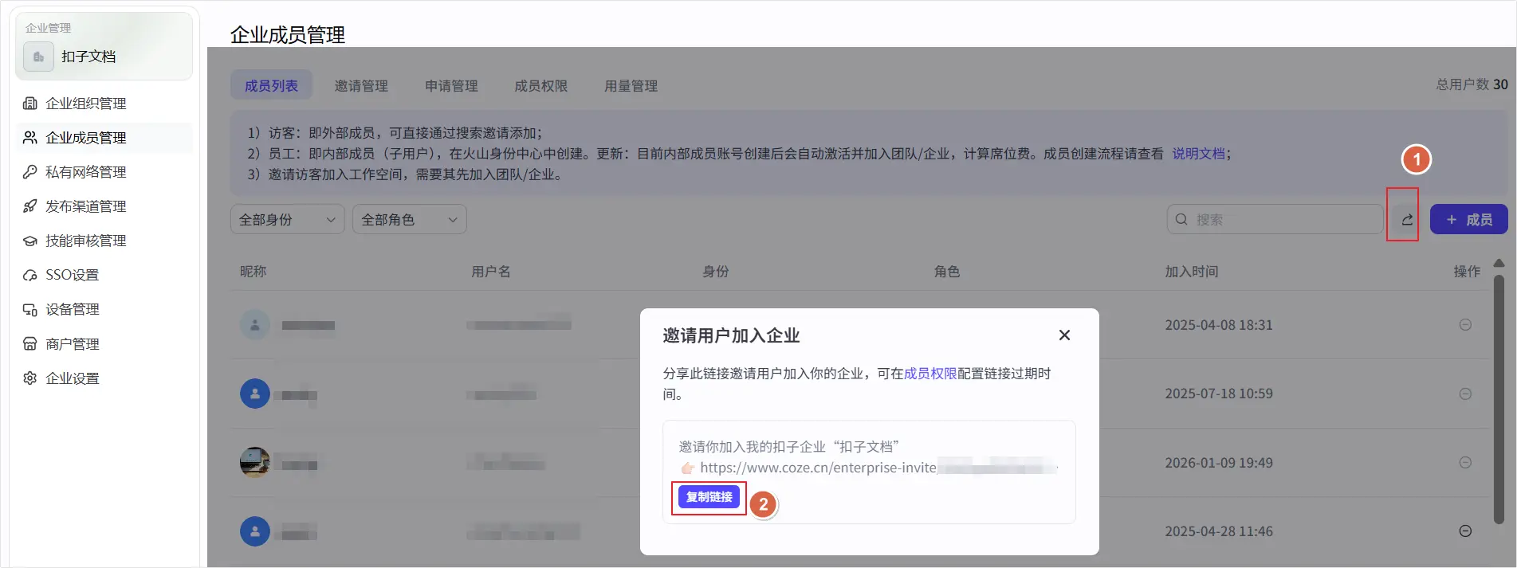
Task: Open 商户管理 in the sidebar
Action: click(104, 344)
